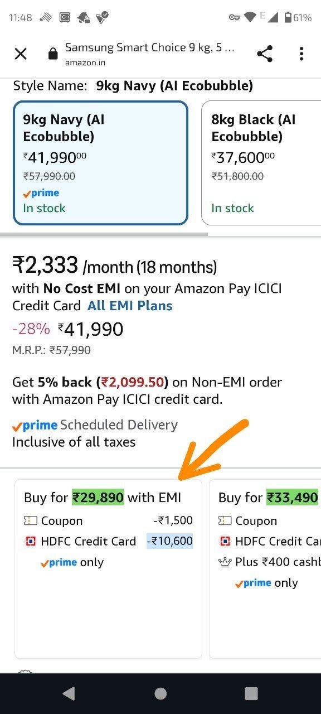
Task: Tap the recent apps square button
Action: (251, 693)
